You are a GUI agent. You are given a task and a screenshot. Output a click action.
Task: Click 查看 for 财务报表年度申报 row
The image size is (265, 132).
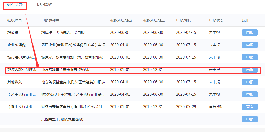pyautogui.click(x=250, y=107)
